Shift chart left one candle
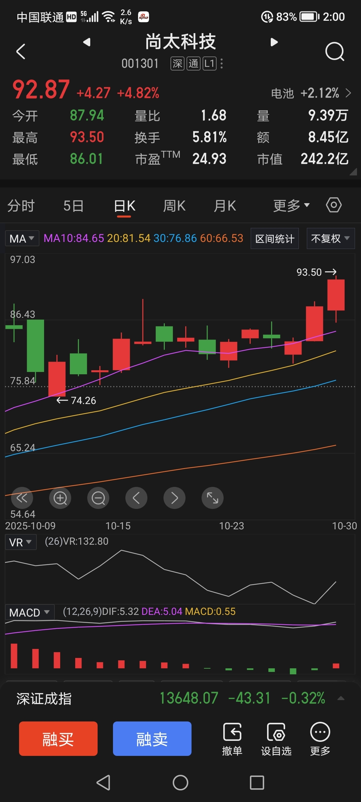 click(136, 498)
